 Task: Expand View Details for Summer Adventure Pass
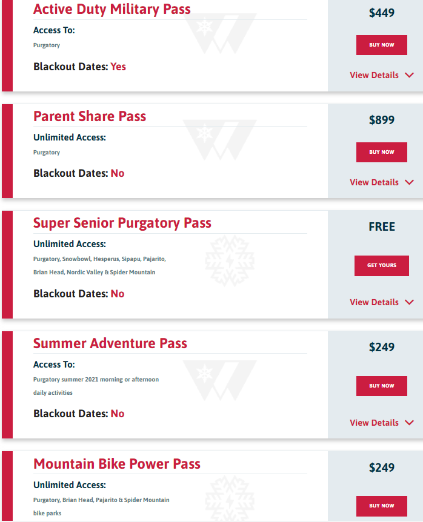tap(375, 423)
